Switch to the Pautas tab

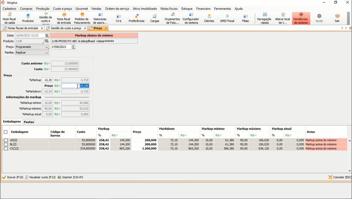pyautogui.click(x=29, y=122)
